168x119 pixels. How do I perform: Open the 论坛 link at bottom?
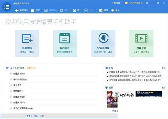tap(42, 116)
